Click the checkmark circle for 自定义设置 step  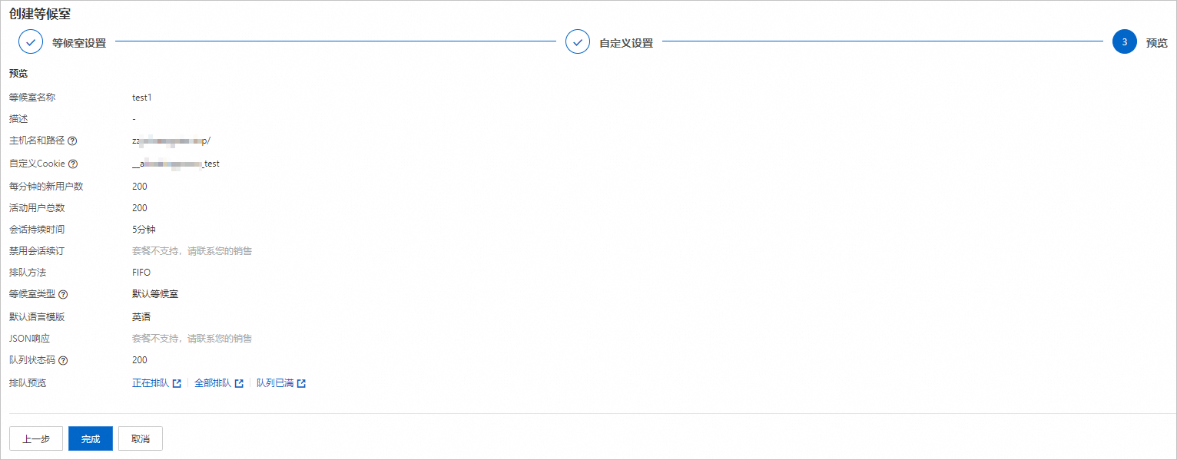pyautogui.click(x=578, y=41)
